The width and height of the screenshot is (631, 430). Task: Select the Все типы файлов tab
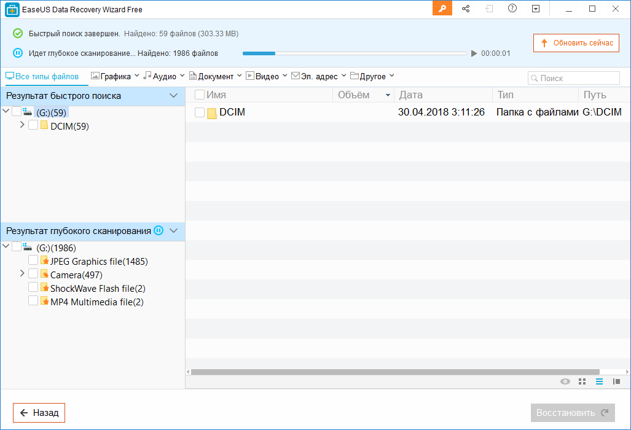pyautogui.click(x=42, y=77)
